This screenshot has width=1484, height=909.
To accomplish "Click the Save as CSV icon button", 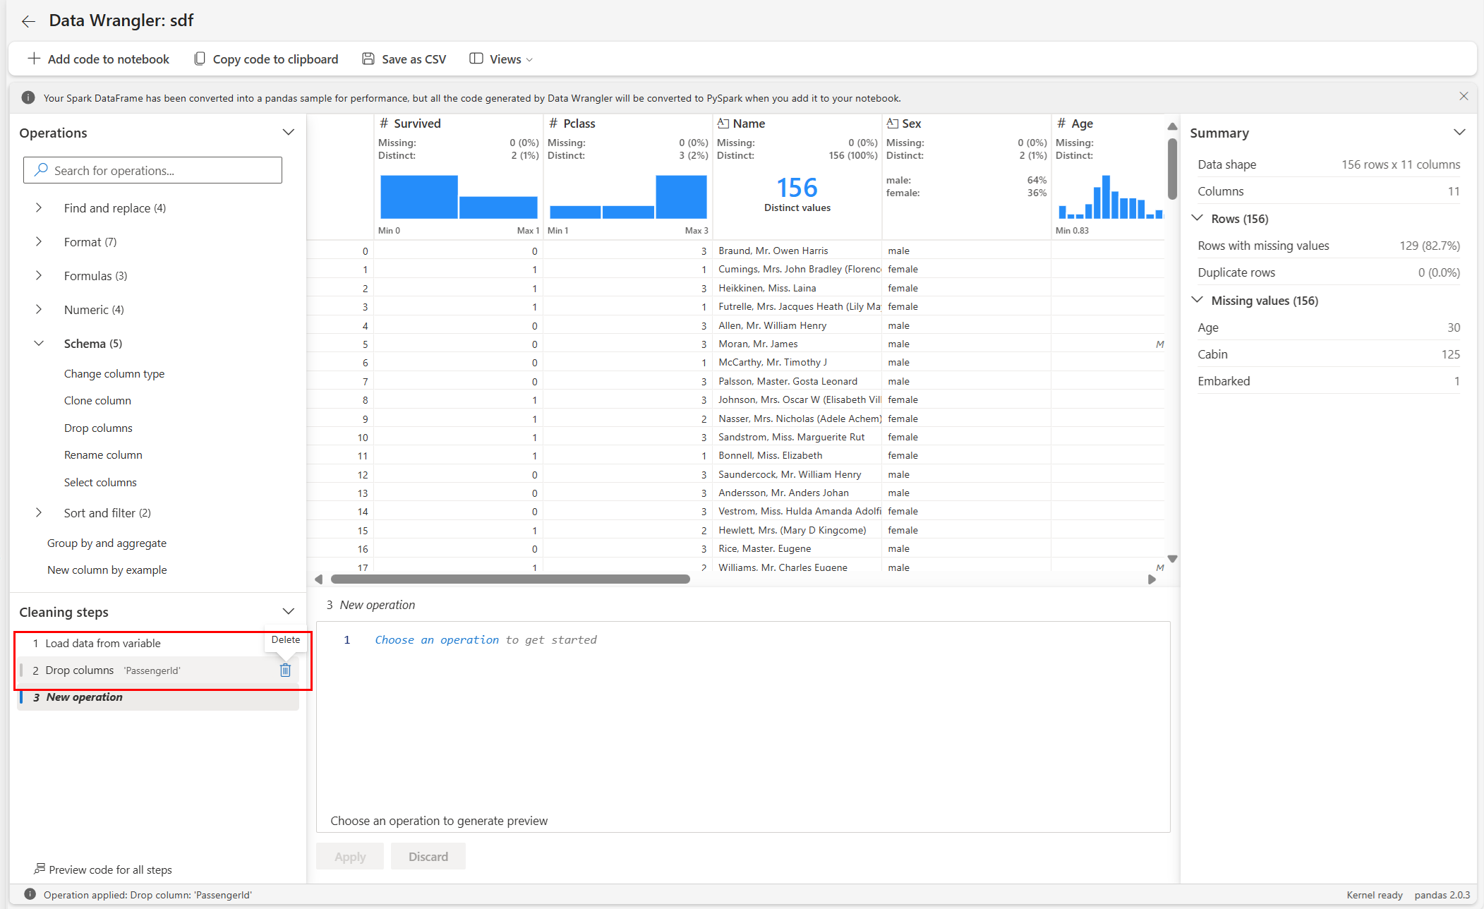I will pyautogui.click(x=368, y=59).
